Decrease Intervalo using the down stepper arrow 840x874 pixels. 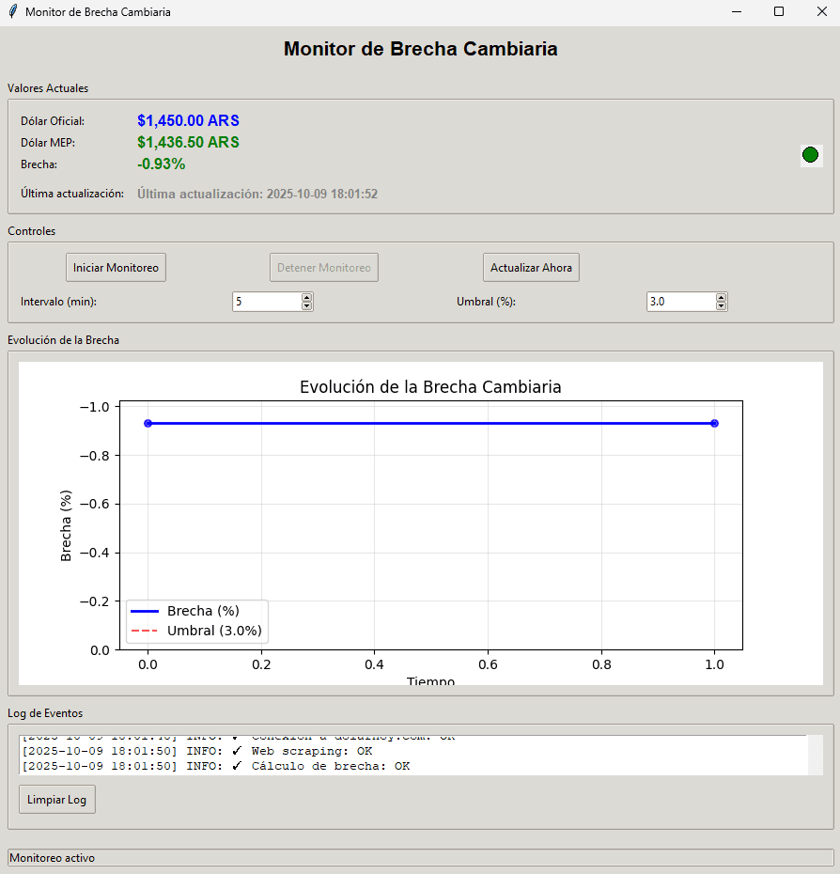click(306, 306)
